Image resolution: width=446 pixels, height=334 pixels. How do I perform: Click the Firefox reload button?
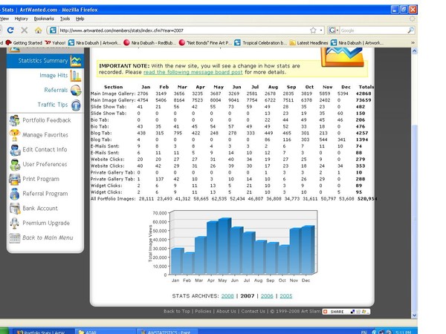coord(10,30)
